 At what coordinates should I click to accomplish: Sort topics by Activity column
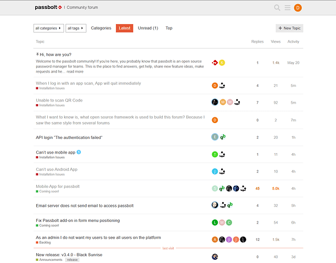point(293,42)
